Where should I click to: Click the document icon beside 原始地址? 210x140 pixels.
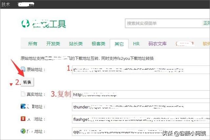(23, 69)
